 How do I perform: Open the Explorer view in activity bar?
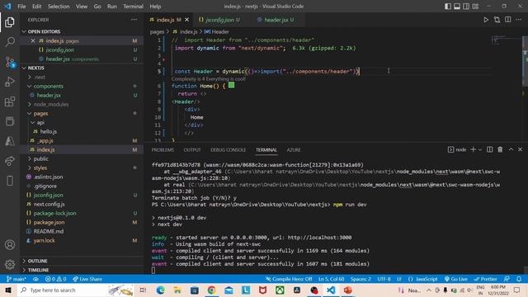(10, 22)
